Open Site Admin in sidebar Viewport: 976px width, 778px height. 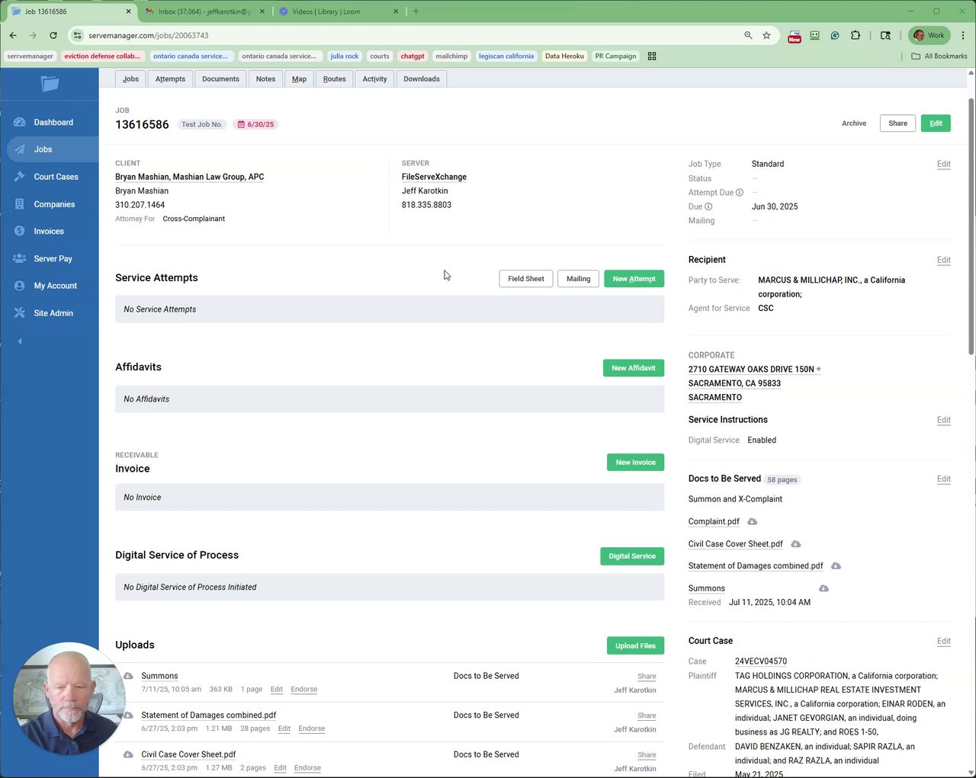[53, 313]
